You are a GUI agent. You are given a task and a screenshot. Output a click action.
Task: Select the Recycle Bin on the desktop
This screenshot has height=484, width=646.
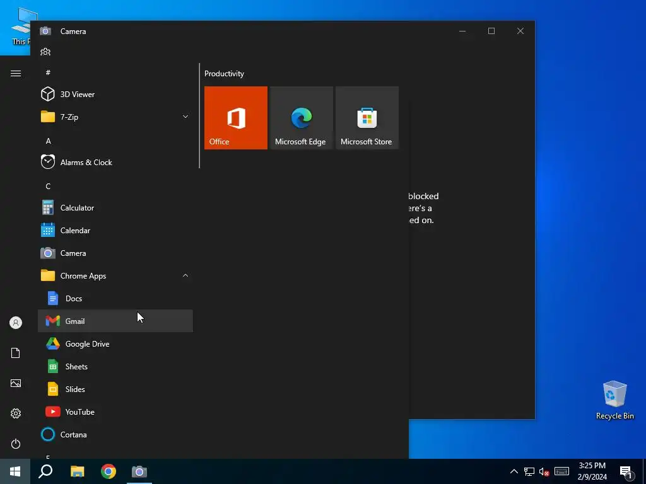tap(614, 400)
